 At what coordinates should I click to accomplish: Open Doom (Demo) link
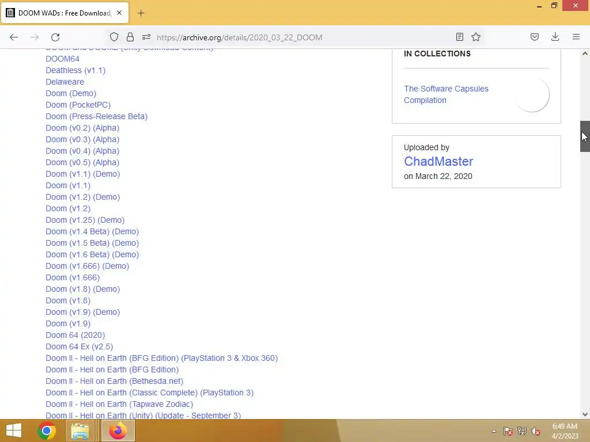click(71, 93)
